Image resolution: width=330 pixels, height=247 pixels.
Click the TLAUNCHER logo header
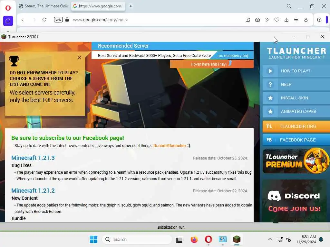[296, 53]
